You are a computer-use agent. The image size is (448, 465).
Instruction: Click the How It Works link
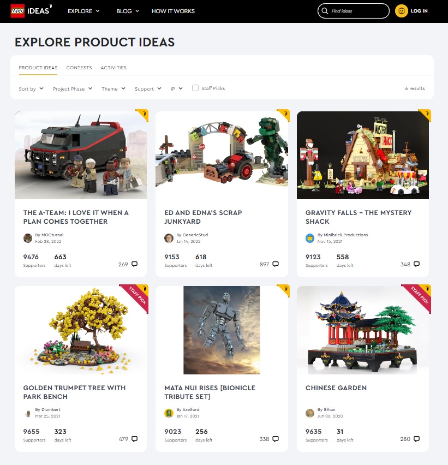pos(173,11)
